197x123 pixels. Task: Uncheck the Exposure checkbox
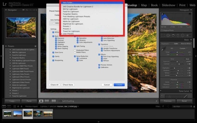(x=56, y=38)
